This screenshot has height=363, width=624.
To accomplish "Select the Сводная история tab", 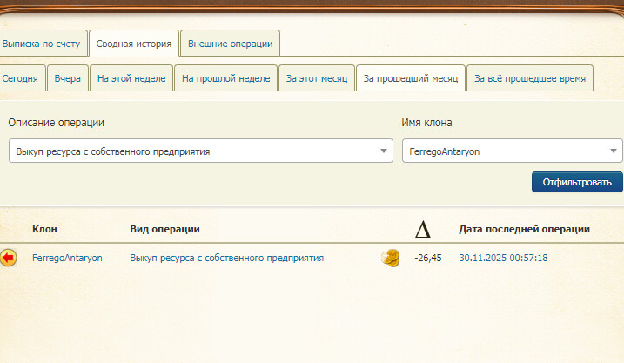I will click(134, 43).
